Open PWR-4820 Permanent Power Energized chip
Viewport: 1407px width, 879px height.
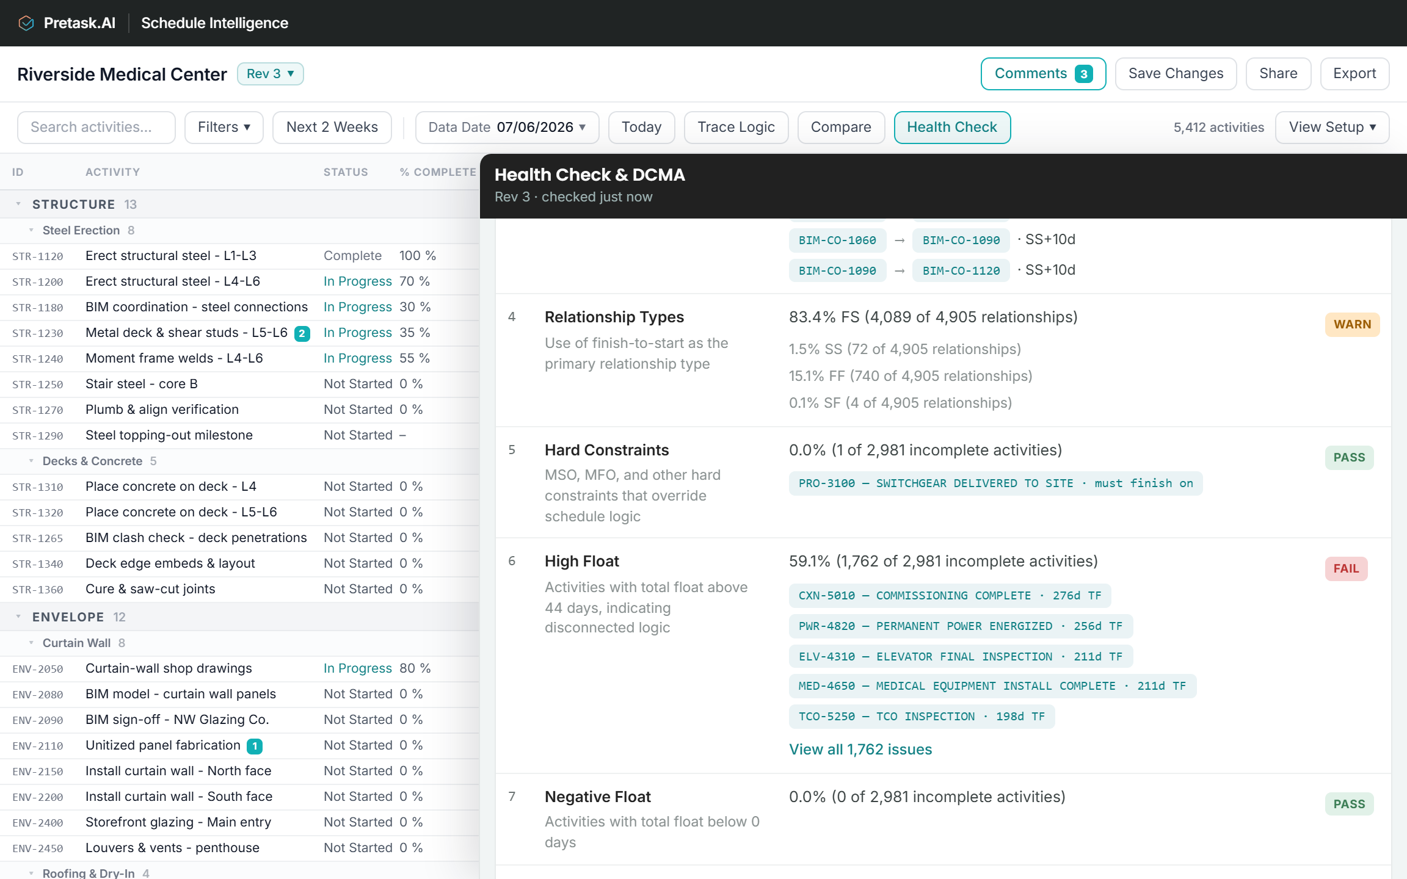(x=961, y=626)
